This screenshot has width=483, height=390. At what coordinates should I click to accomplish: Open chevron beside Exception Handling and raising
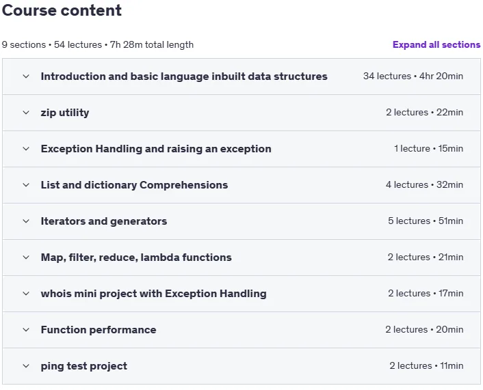pyautogui.click(x=26, y=149)
